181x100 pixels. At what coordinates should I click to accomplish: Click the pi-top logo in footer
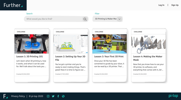point(173,96)
